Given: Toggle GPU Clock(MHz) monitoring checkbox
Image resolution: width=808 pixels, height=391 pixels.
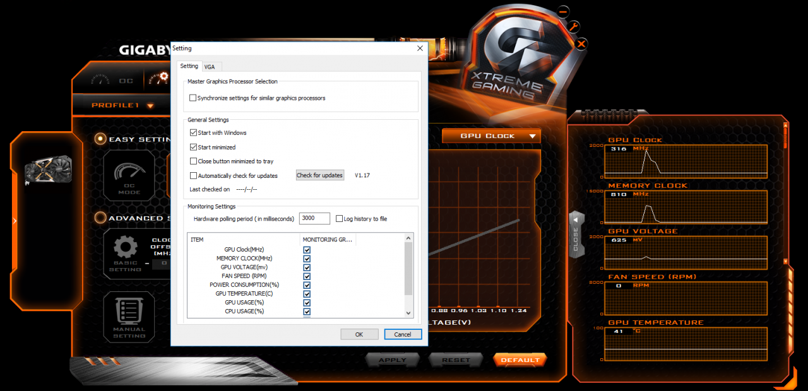Looking at the screenshot, I should click(x=307, y=250).
